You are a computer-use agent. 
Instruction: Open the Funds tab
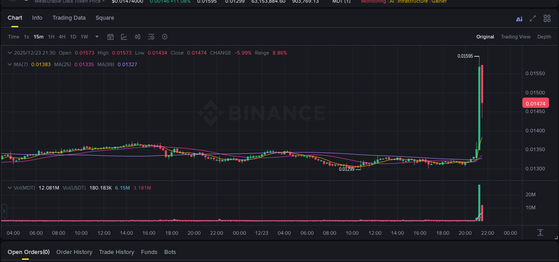(x=149, y=252)
